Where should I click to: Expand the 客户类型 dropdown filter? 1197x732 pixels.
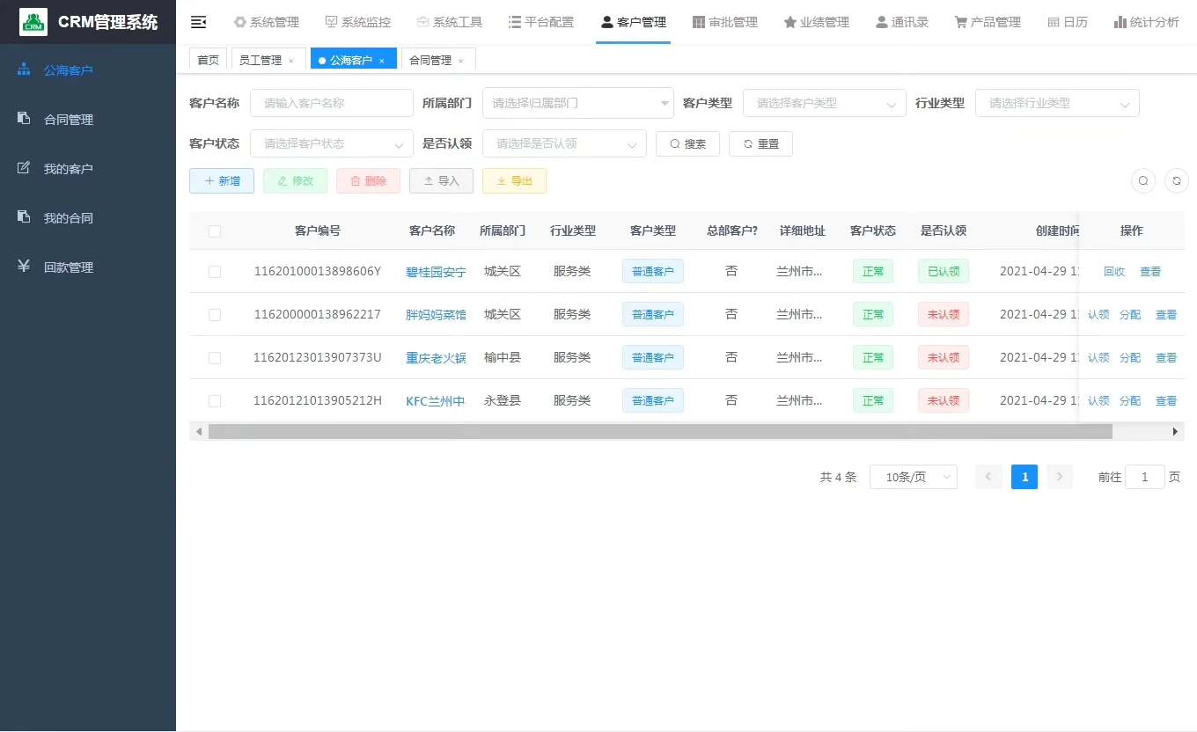(824, 103)
